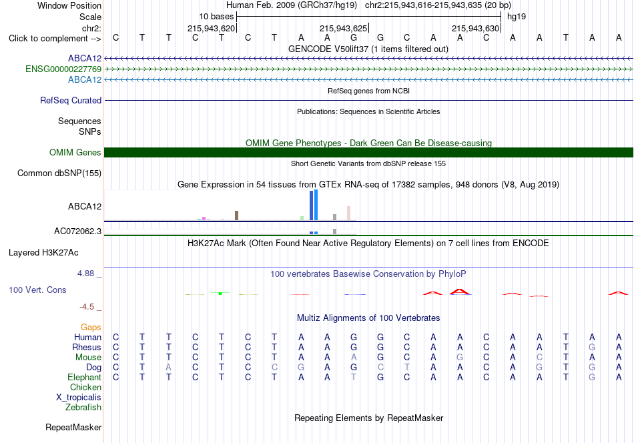Open the ENSG00000227769 gene label
634x443 pixels.
pyautogui.click(x=63, y=69)
